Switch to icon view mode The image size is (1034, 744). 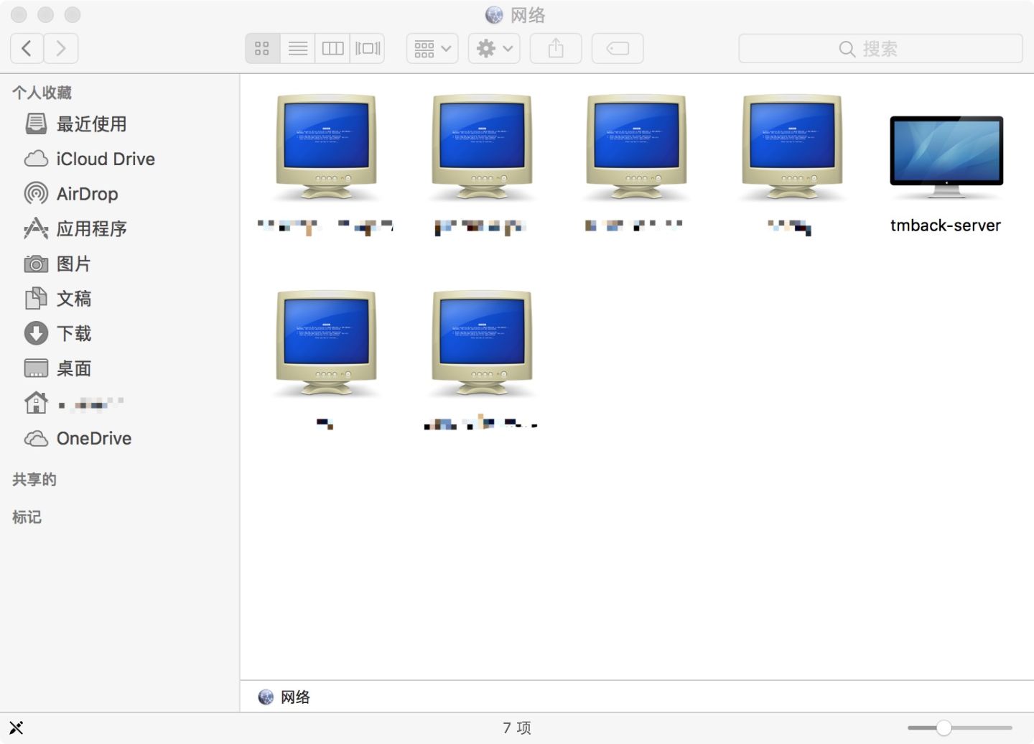262,48
